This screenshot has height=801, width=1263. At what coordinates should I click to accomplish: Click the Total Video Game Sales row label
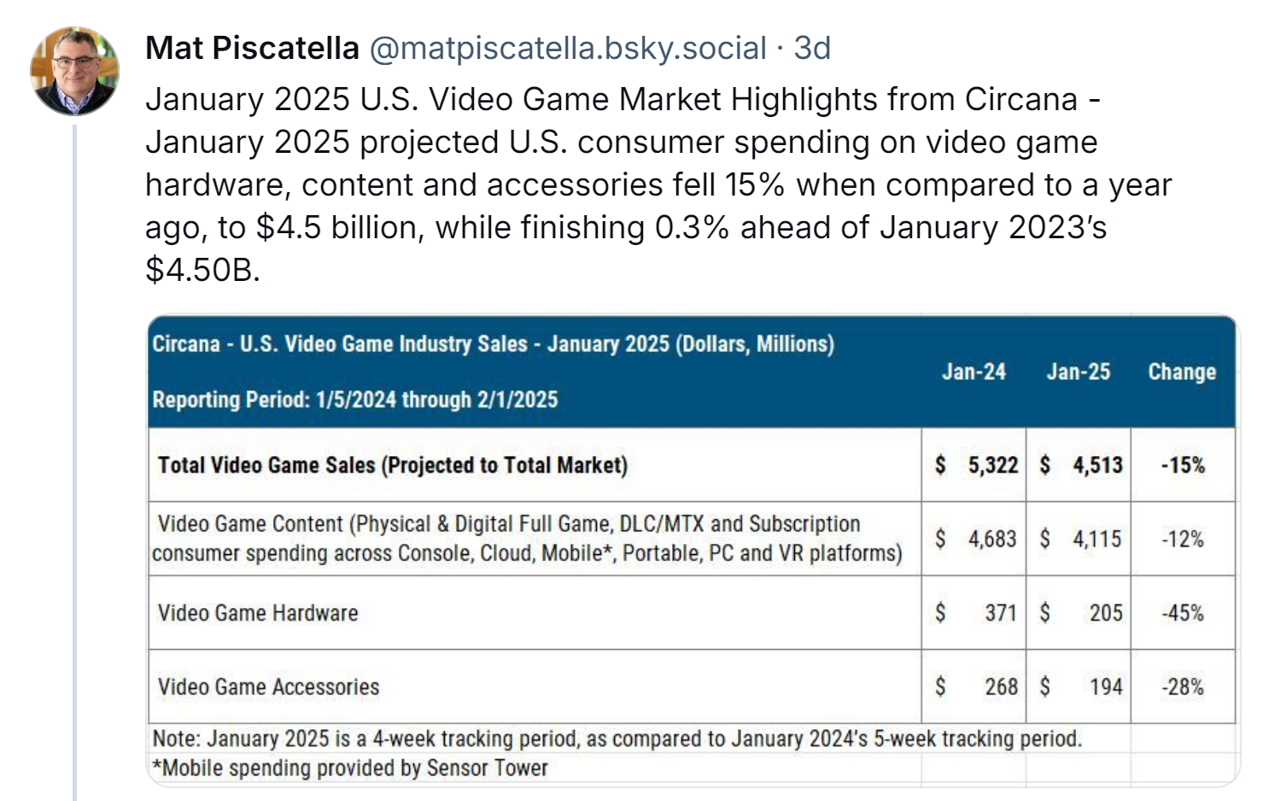click(393, 465)
